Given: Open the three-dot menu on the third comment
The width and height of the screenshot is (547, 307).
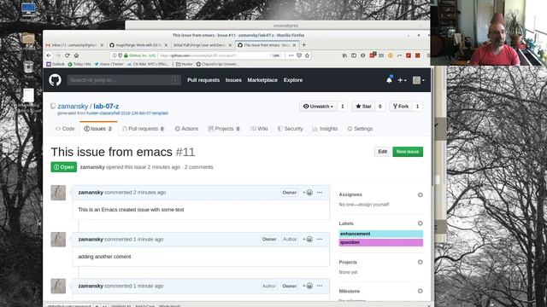Looking at the screenshot, I should pyautogui.click(x=320, y=286).
